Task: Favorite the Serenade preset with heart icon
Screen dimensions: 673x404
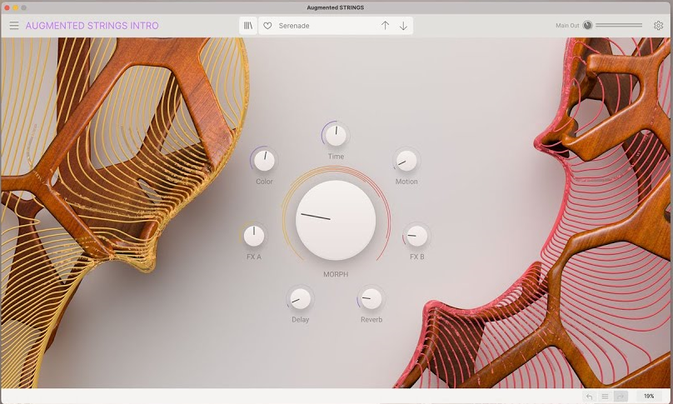Action: [267, 26]
